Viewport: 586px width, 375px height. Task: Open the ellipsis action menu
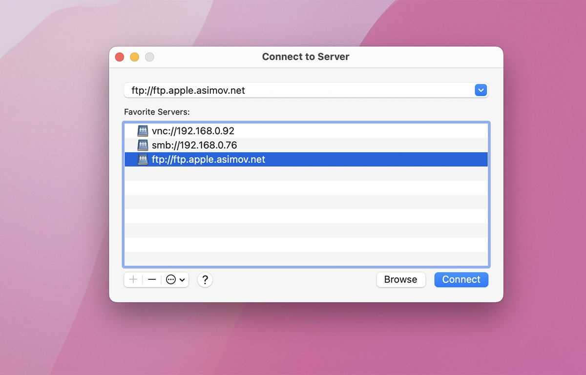(171, 280)
